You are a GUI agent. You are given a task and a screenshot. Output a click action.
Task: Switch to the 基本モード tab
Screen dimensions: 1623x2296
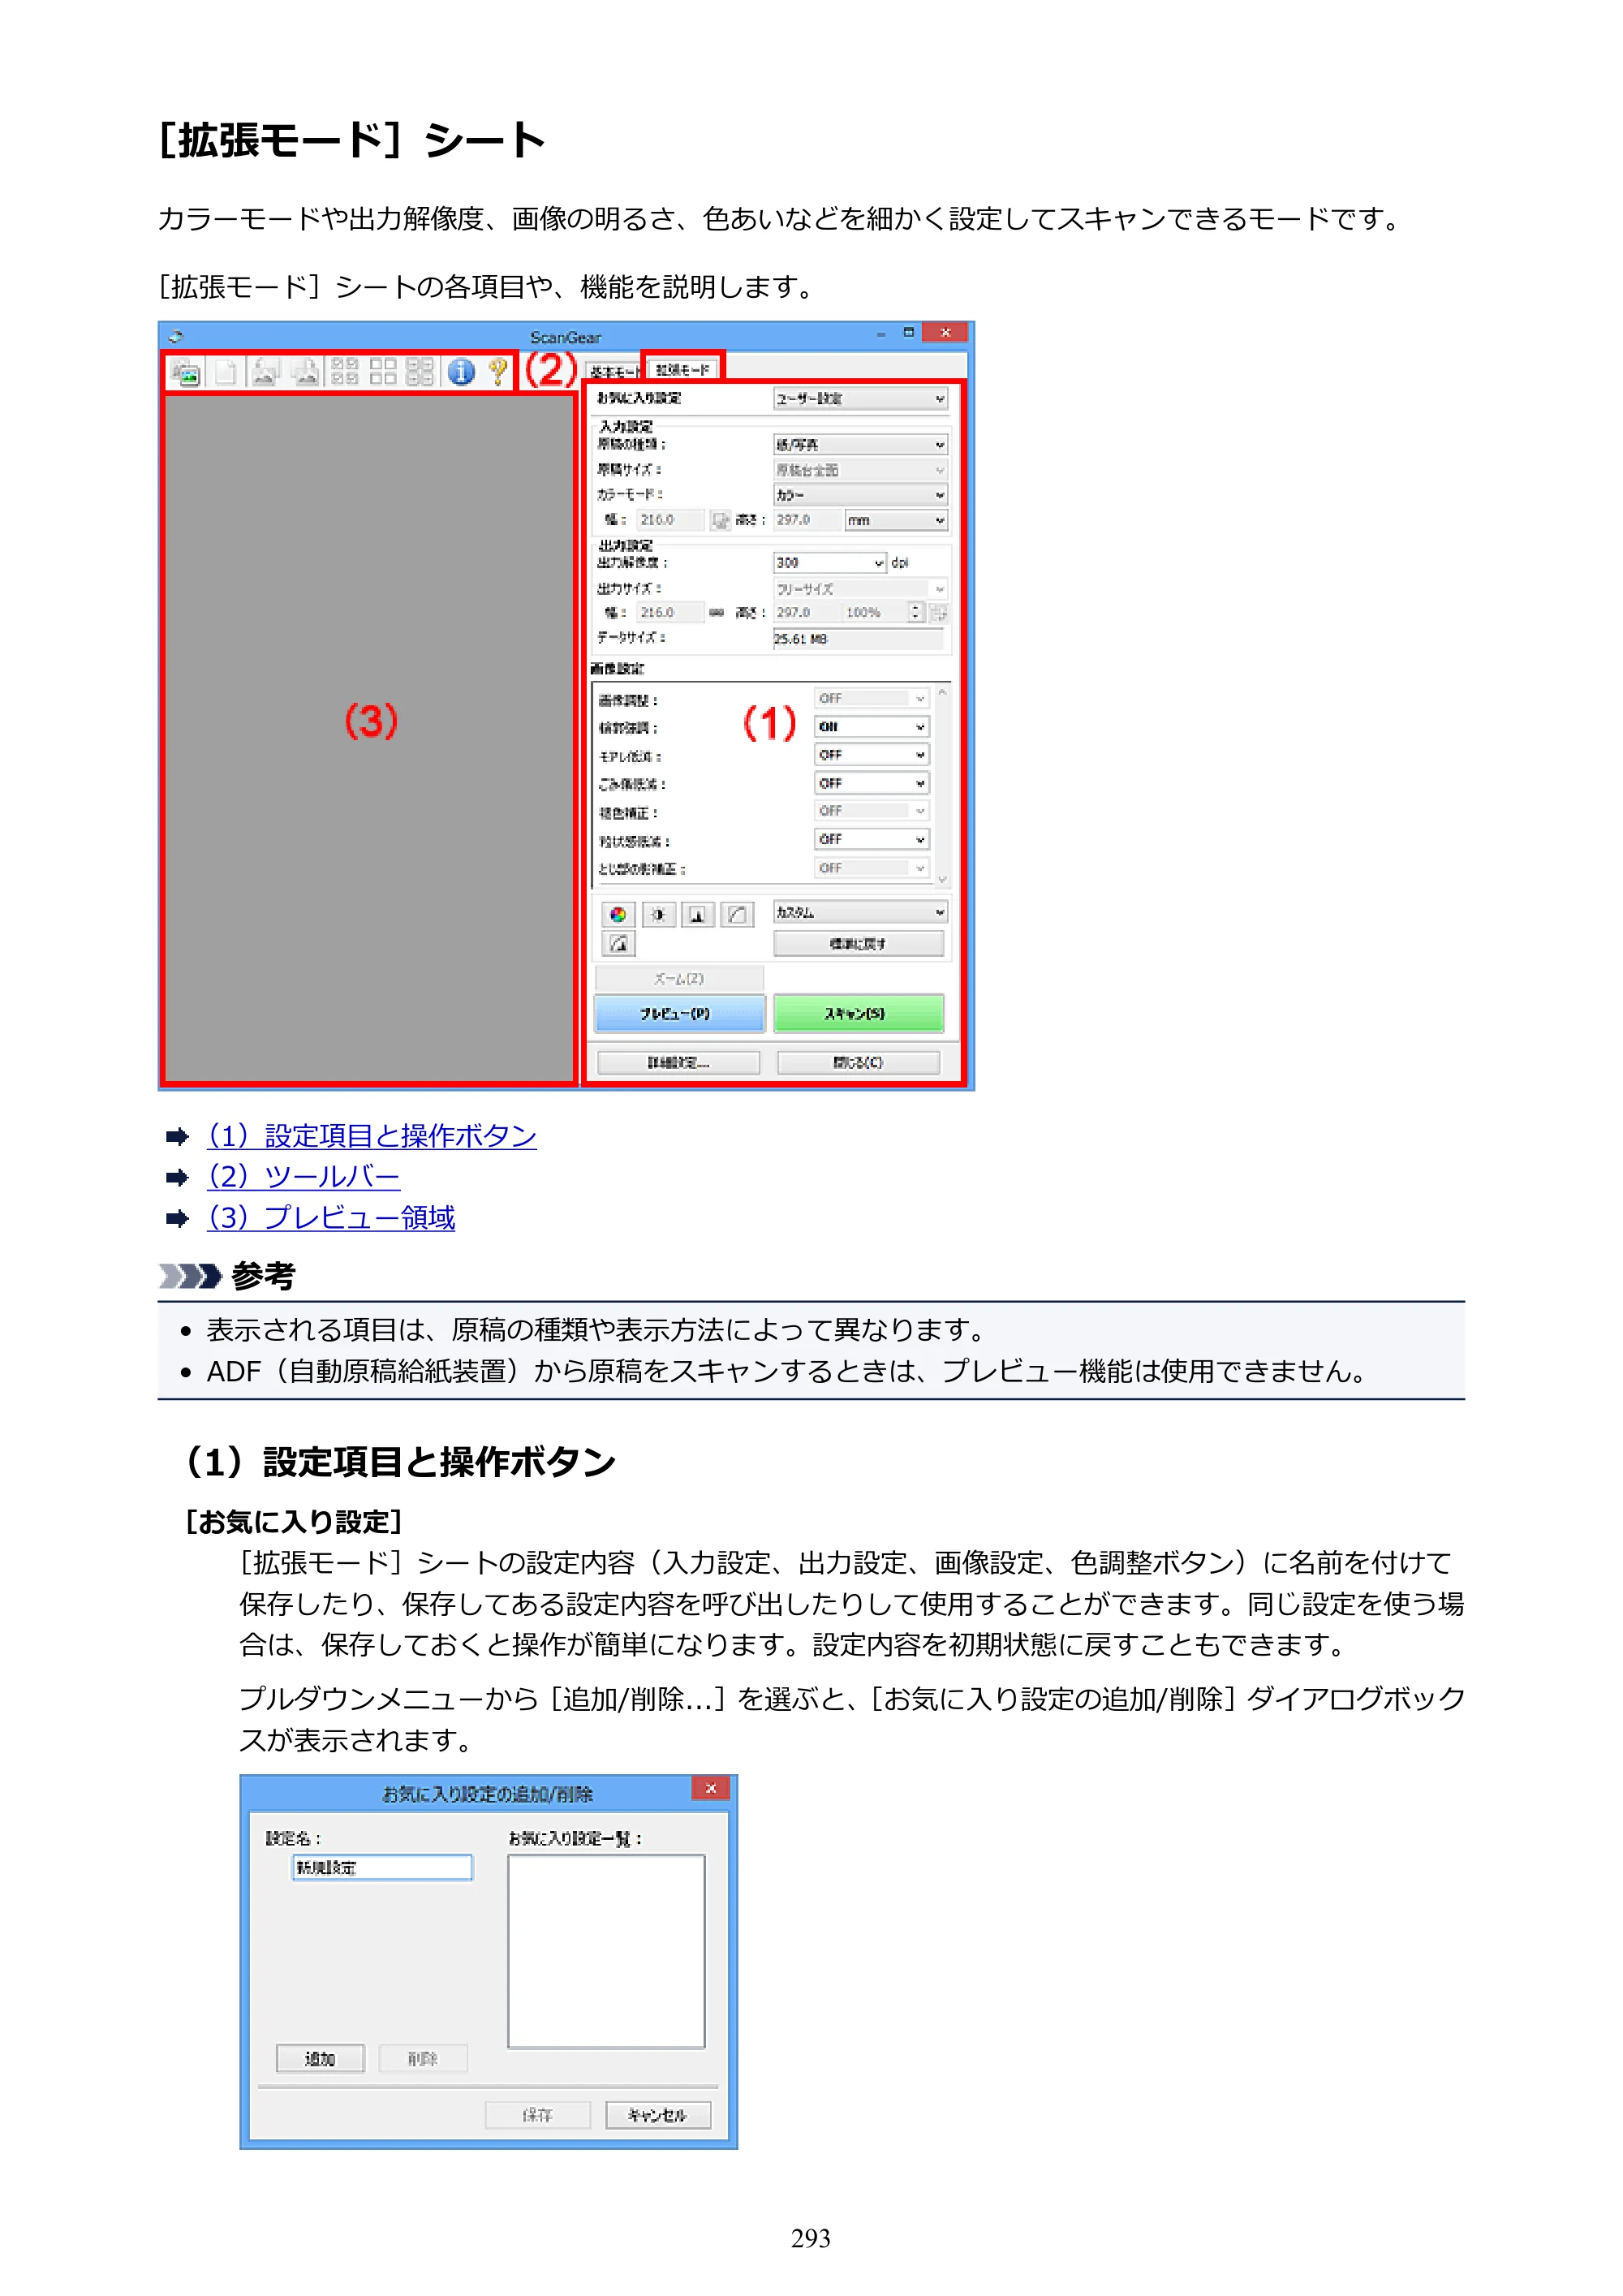[x=613, y=371]
